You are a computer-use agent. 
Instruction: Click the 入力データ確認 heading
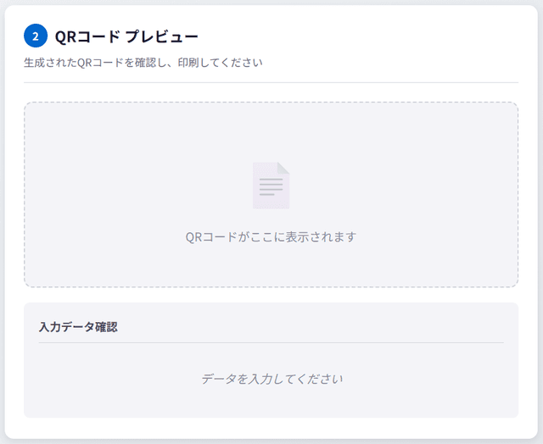[x=78, y=326]
